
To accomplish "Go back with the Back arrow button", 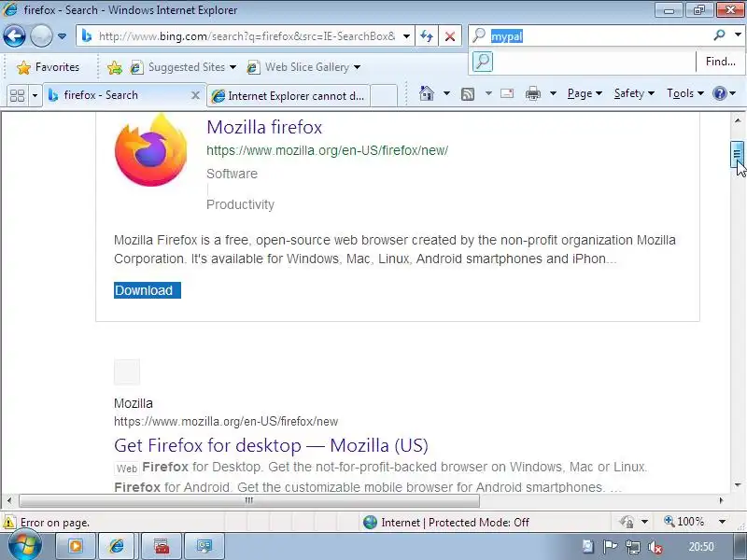I will 14,35.
